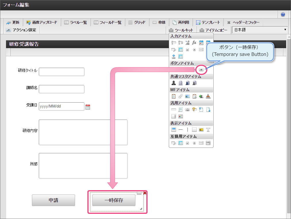Choose the key icon under 汎用アイテム
Screen dimensions: 291x219
click(x=194, y=109)
